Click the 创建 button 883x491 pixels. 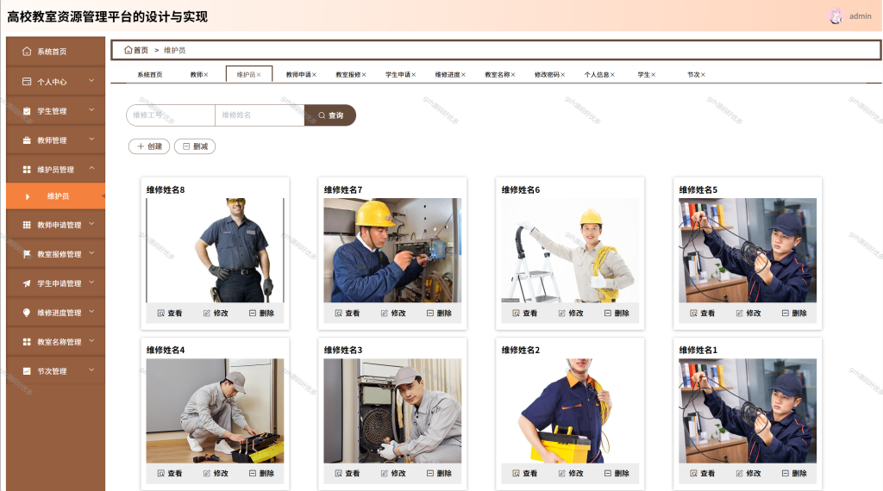pyautogui.click(x=149, y=146)
